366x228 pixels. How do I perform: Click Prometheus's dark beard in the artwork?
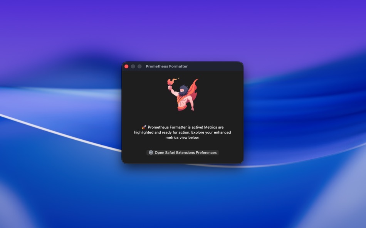[x=183, y=93]
